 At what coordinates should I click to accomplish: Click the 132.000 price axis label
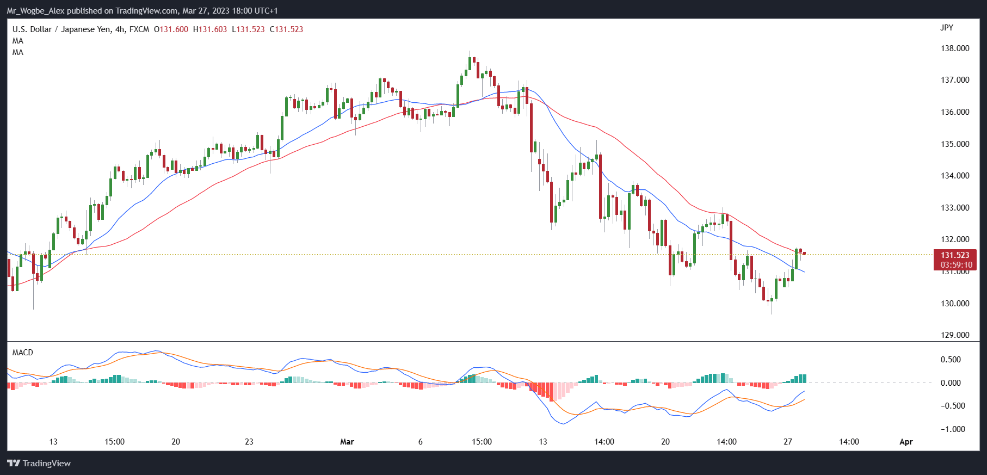955,239
